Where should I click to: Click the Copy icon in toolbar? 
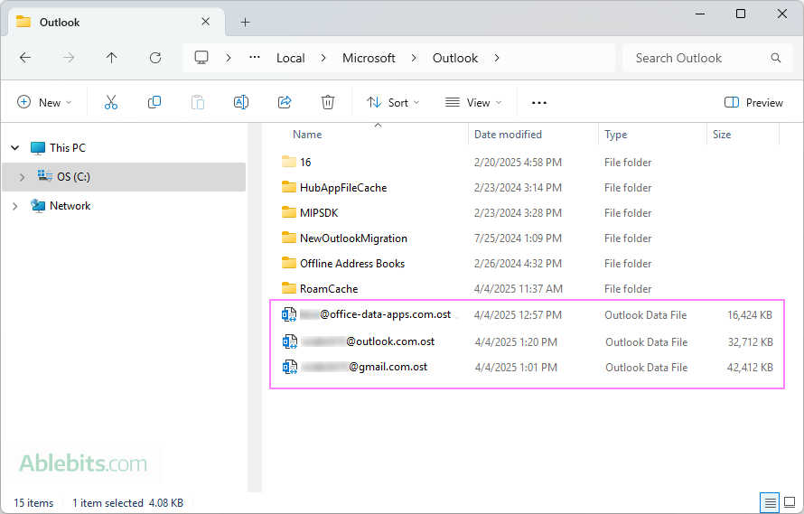click(154, 102)
